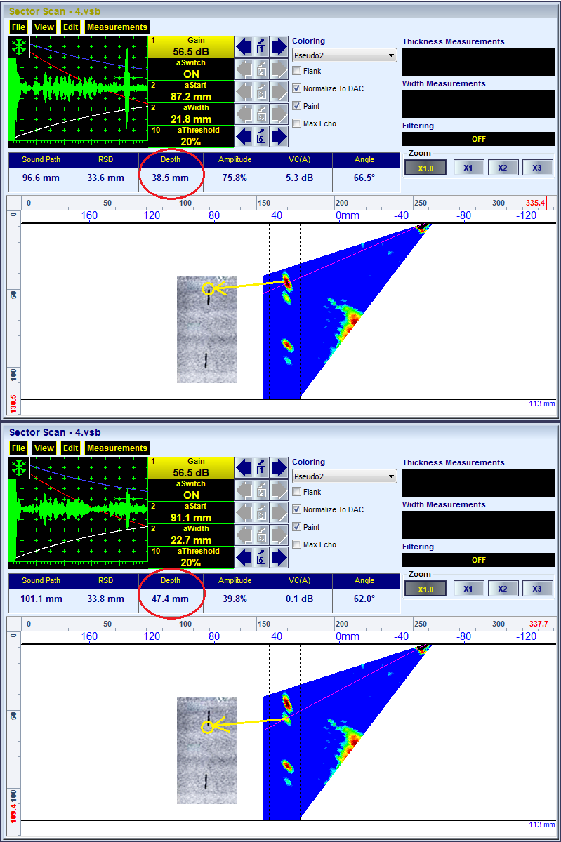
Task: Click aSwitch ON field in upper window
Action: click(190, 69)
